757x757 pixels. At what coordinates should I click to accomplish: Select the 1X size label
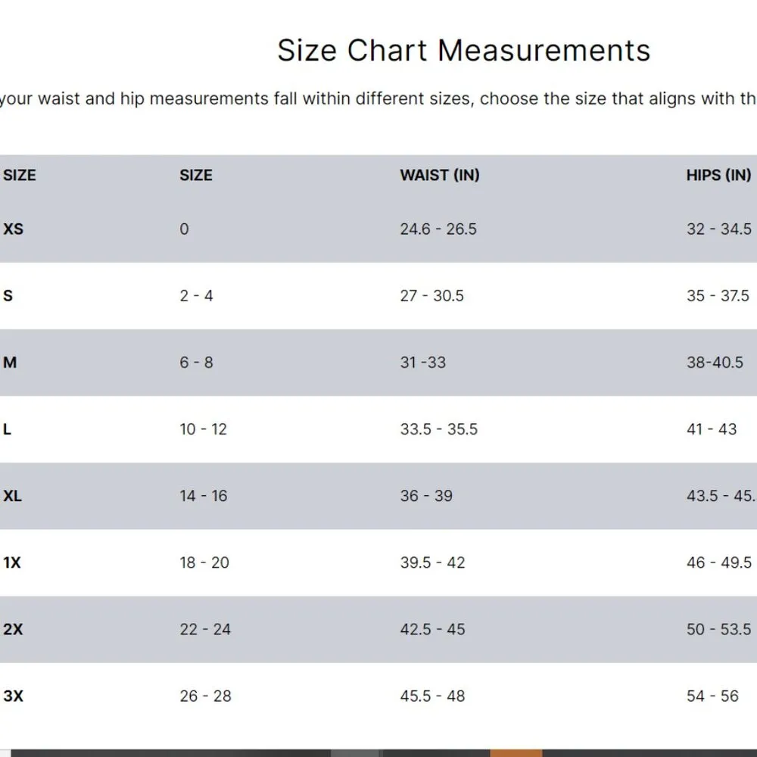click(x=12, y=562)
